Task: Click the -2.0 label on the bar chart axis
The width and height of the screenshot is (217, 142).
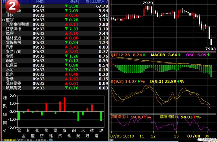Action: 12,128
